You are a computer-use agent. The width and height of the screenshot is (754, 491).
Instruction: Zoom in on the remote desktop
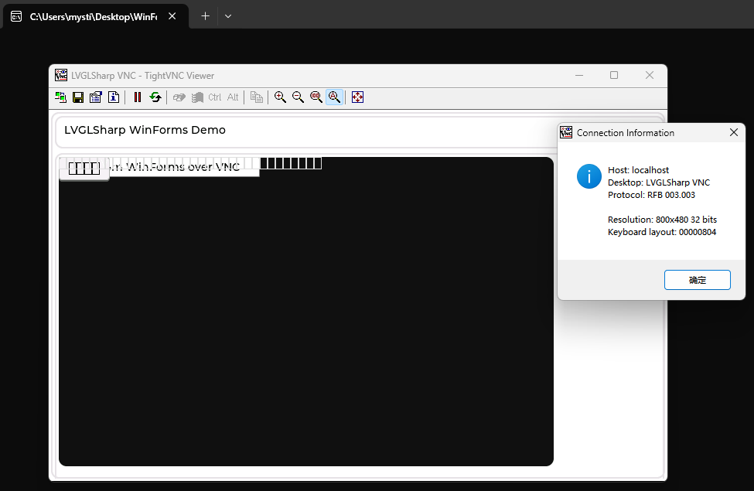[x=280, y=97]
